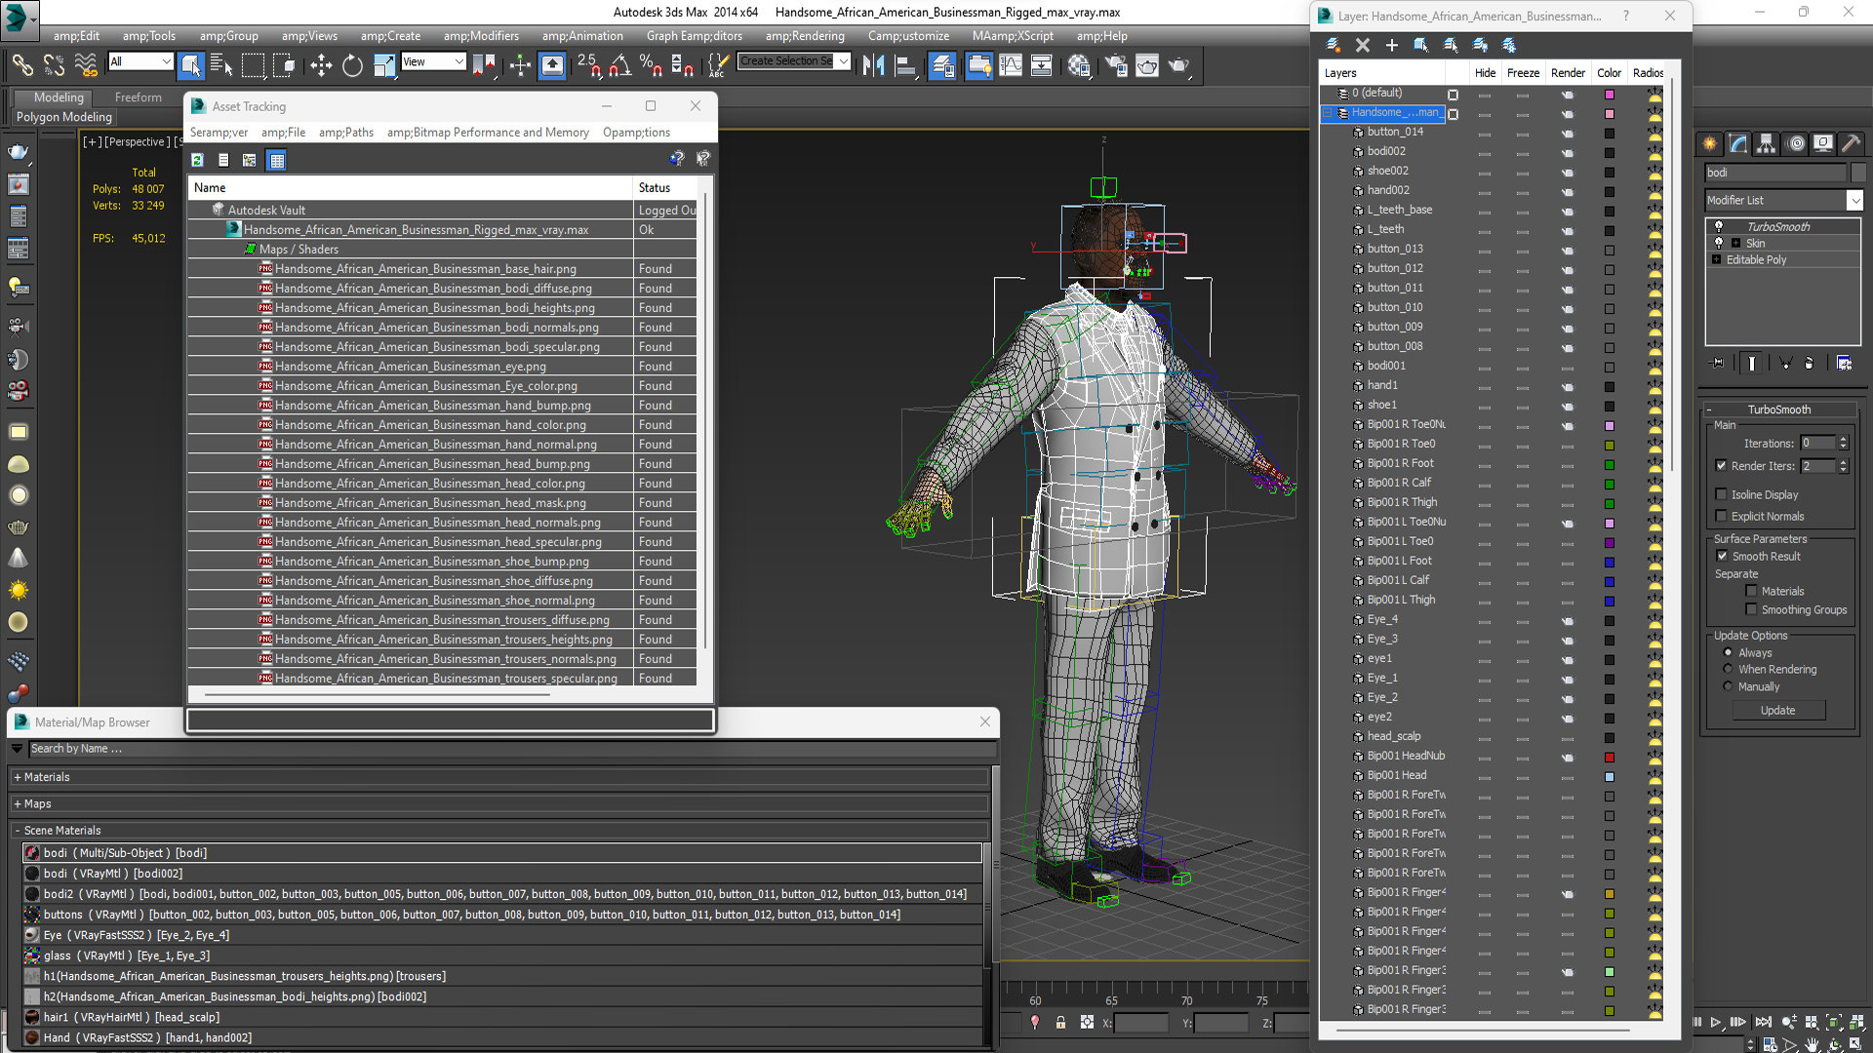Open the Utilities hammer tab

tap(1852, 143)
